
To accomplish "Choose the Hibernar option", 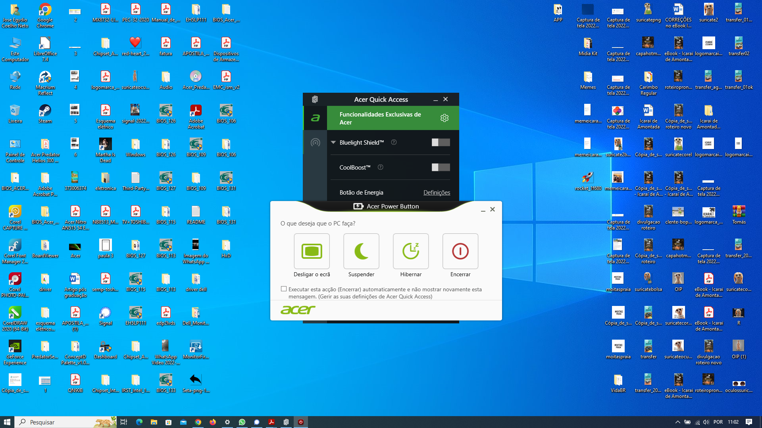I will coord(411,251).
